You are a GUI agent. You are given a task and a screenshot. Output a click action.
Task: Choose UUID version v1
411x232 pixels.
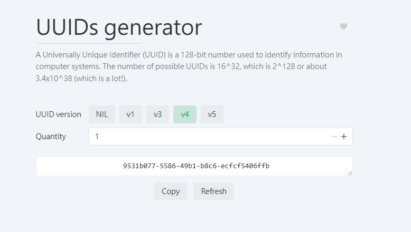[130, 114]
